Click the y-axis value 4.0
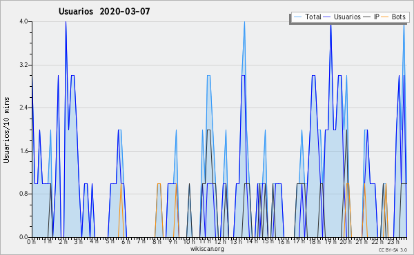 coord(23,21)
